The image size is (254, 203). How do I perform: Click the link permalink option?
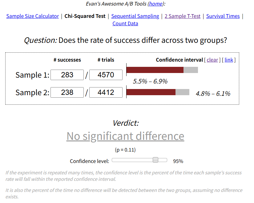tap(229, 60)
